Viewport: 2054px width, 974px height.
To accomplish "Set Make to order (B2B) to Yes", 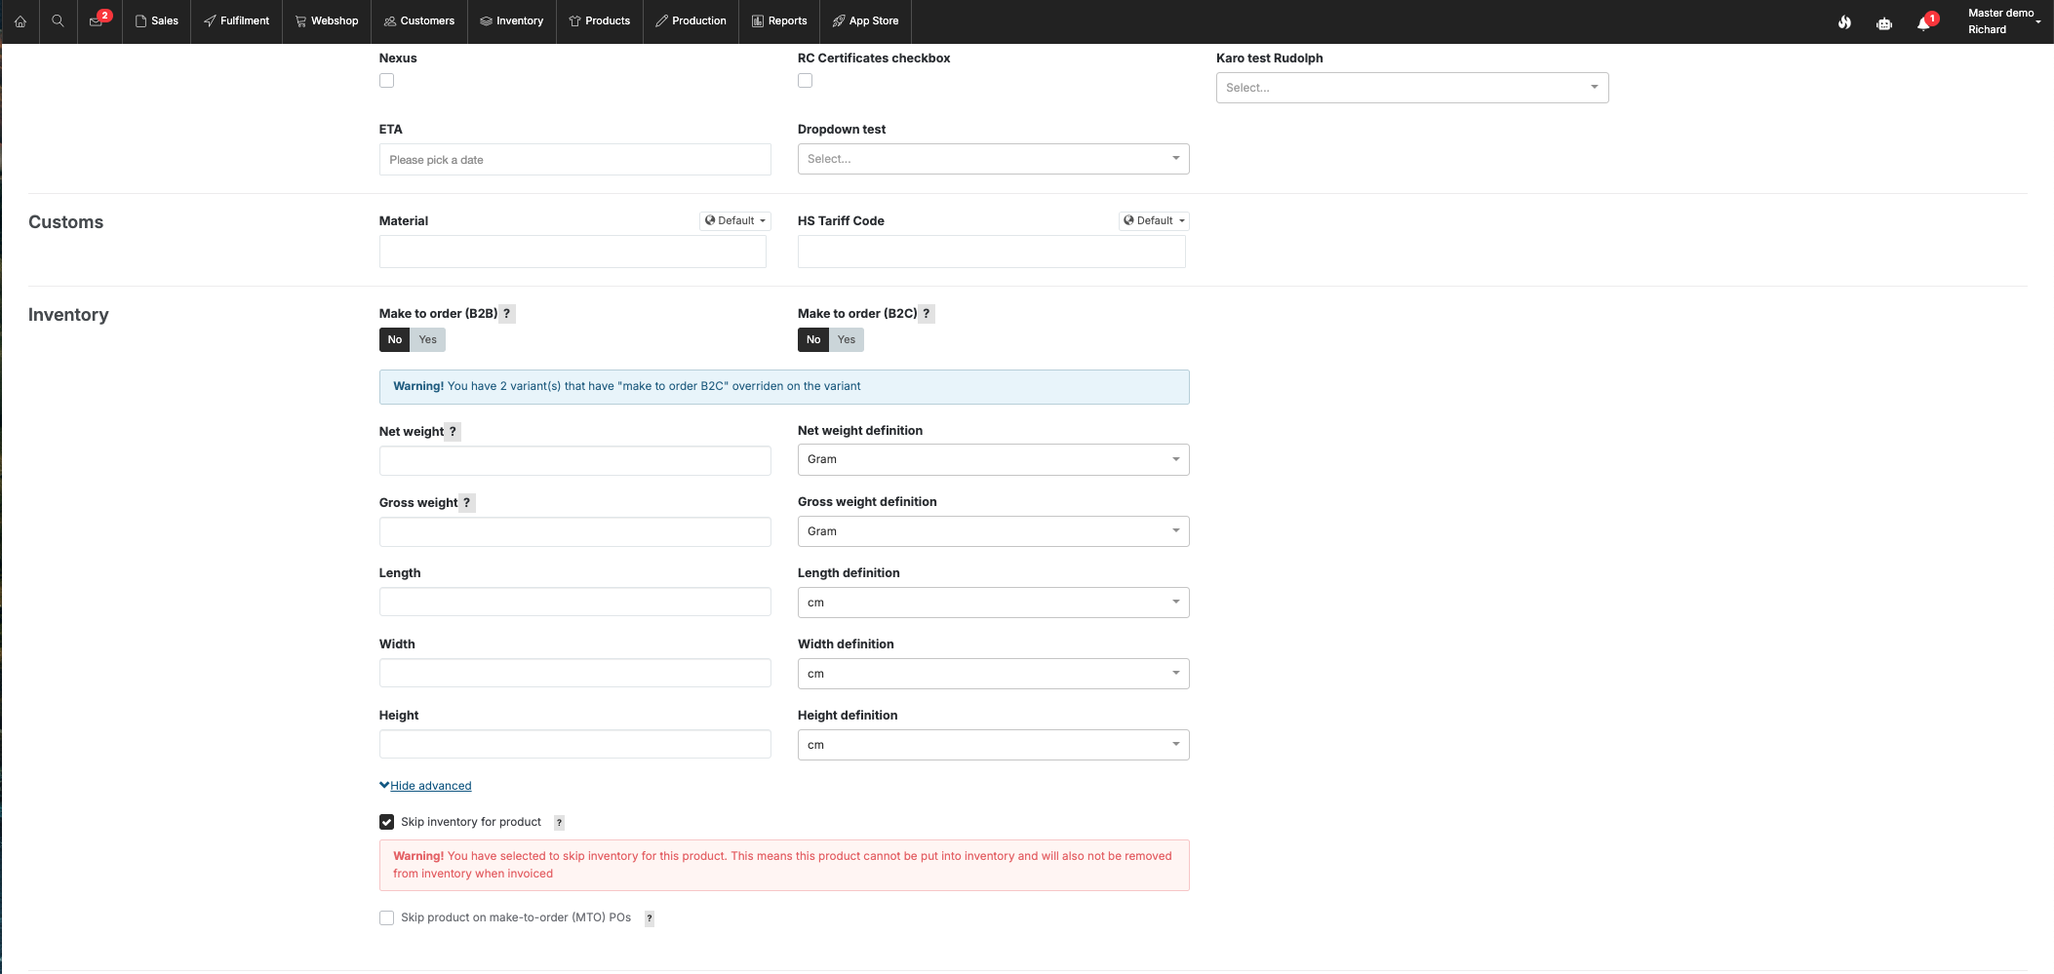I will [427, 339].
